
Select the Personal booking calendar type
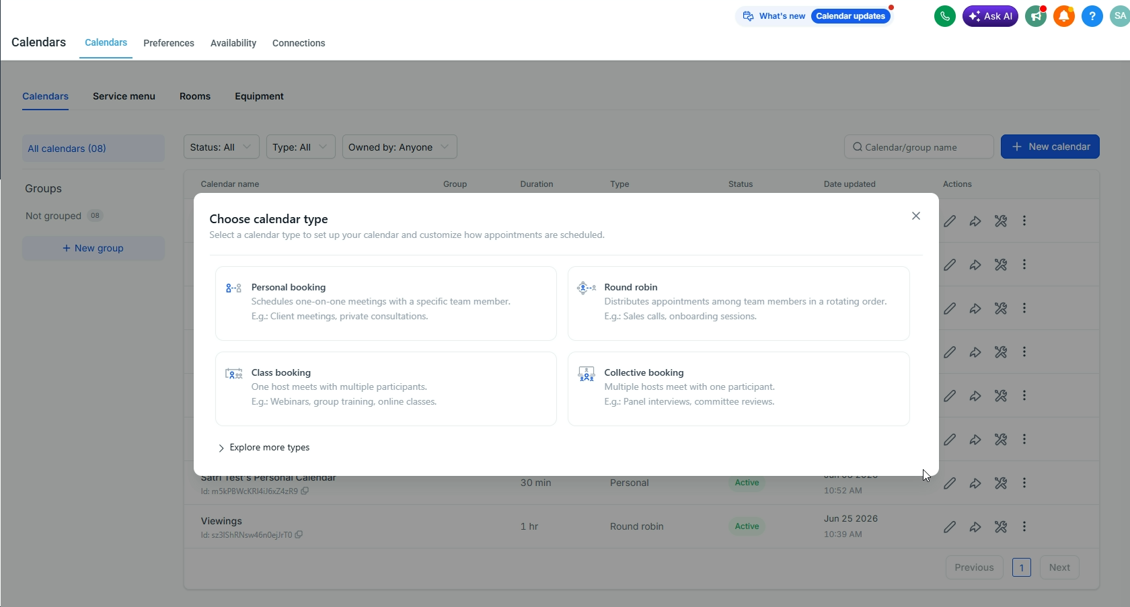tap(386, 304)
